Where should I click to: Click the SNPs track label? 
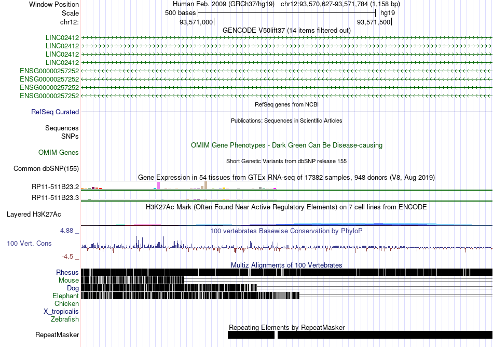tap(70, 136)
